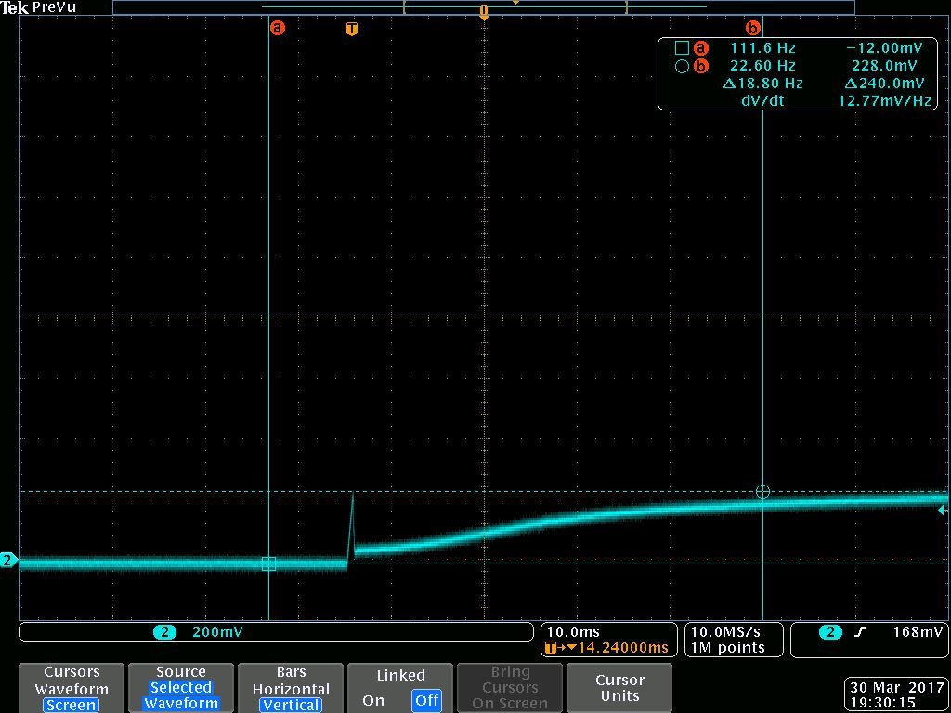Select cursor a marker at top
951x713 pixels.
(277, 28)
